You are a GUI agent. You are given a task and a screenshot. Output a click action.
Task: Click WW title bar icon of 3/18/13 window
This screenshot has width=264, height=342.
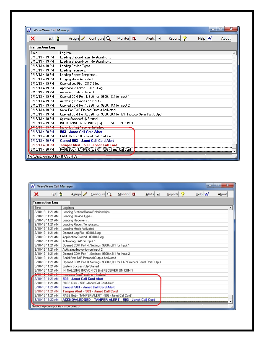coord(33,186)
